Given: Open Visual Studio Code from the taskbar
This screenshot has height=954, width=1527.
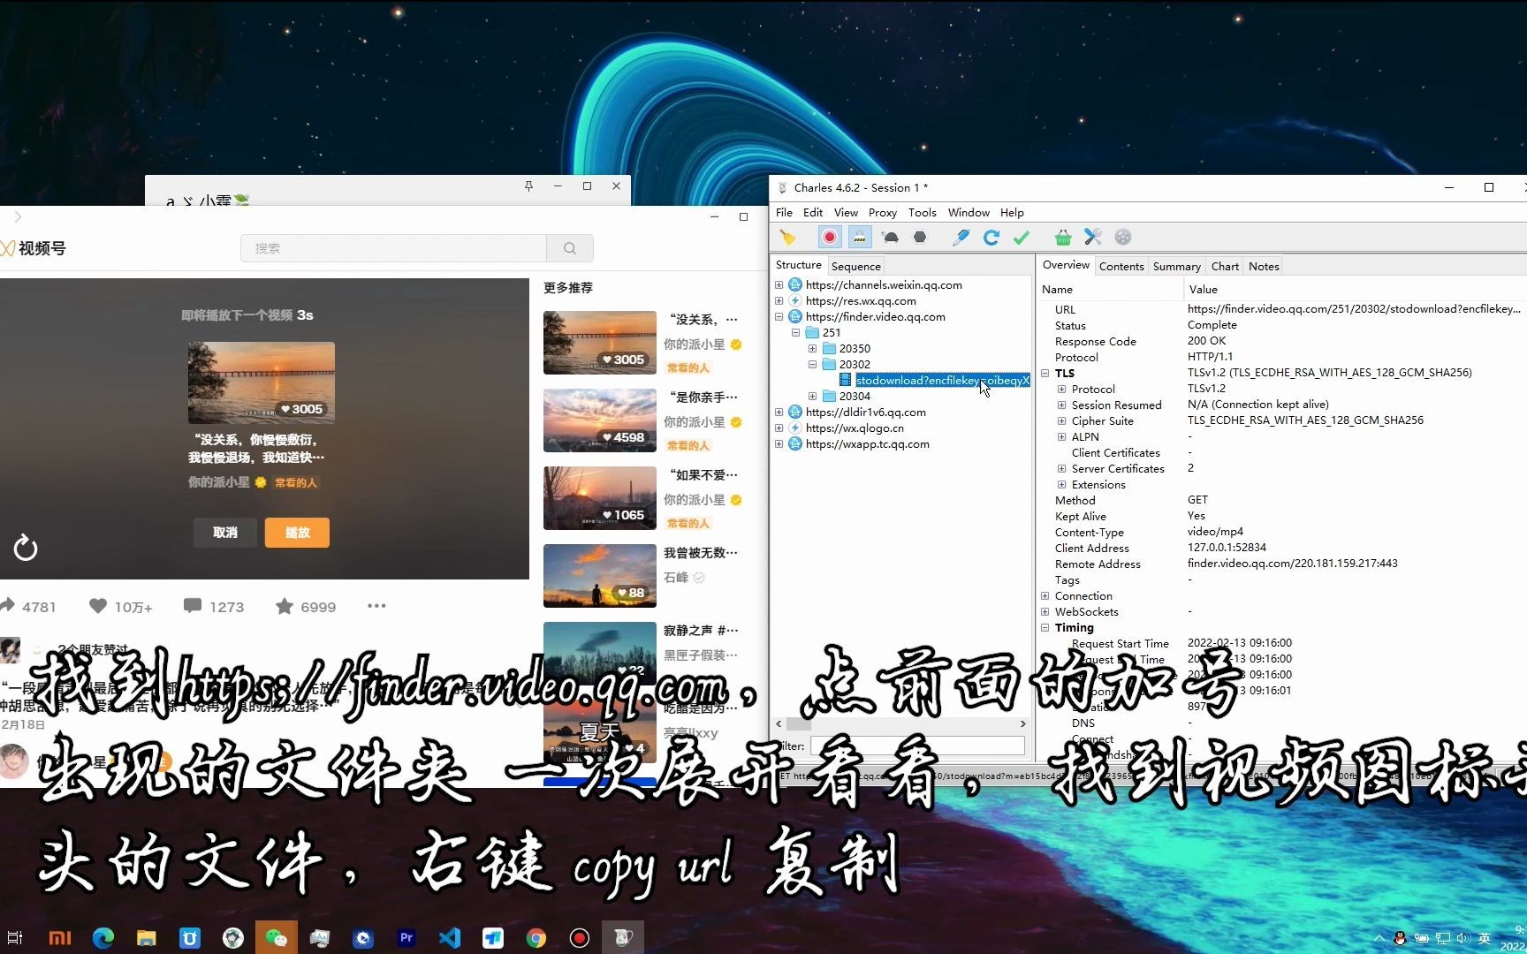Looking at the screenshot, I should tap(449, 938).
